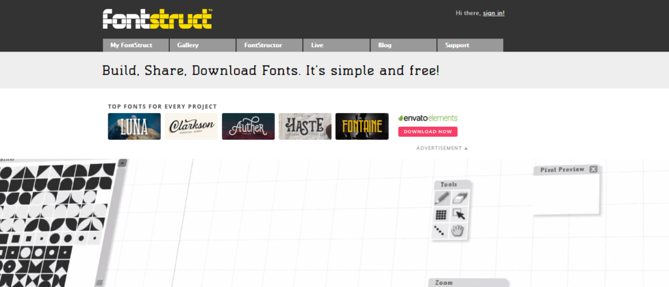
Task: Go to the Gallery tab
Action: click(203, 45)
